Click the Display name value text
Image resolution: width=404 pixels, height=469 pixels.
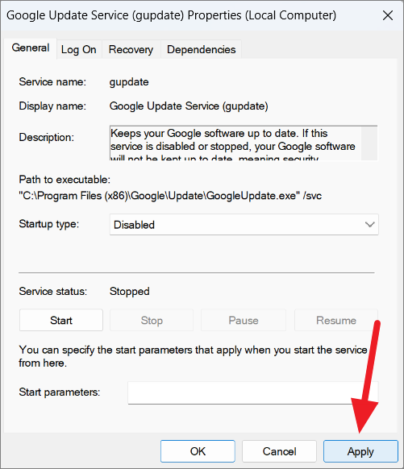point(189,106)
